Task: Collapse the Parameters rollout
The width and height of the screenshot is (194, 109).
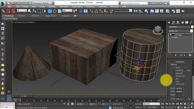Action: [180, 62]
